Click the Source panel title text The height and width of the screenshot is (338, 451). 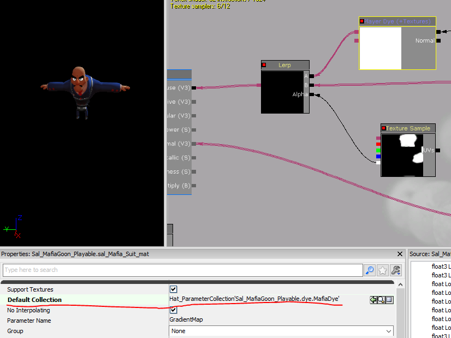tap(430, 254)
